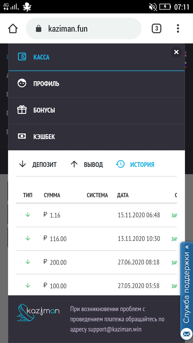Screen dimensions: 193x343
Task: Click the Касса wallet icon
Action: (22, 57)
